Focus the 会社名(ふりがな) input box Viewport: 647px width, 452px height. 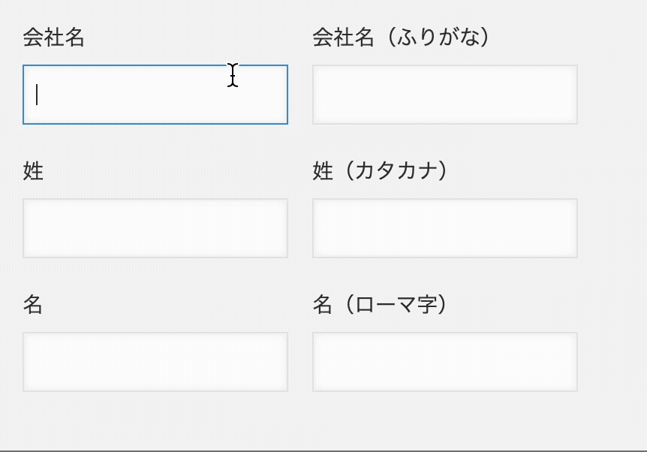[x=444, y=95]
